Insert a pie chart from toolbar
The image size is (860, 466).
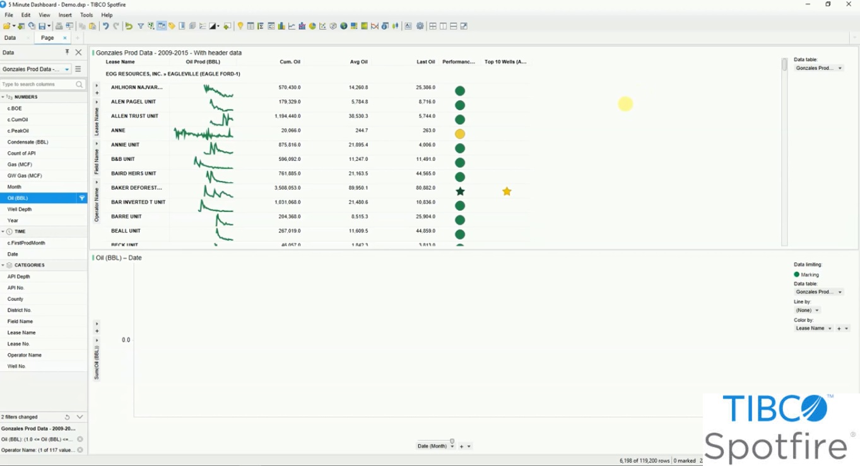[x=312, y=26]
